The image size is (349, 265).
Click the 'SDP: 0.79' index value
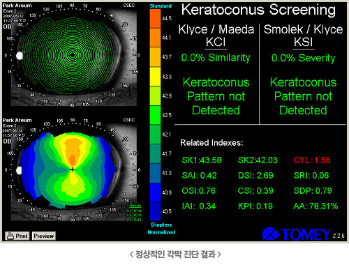(313, 191)
